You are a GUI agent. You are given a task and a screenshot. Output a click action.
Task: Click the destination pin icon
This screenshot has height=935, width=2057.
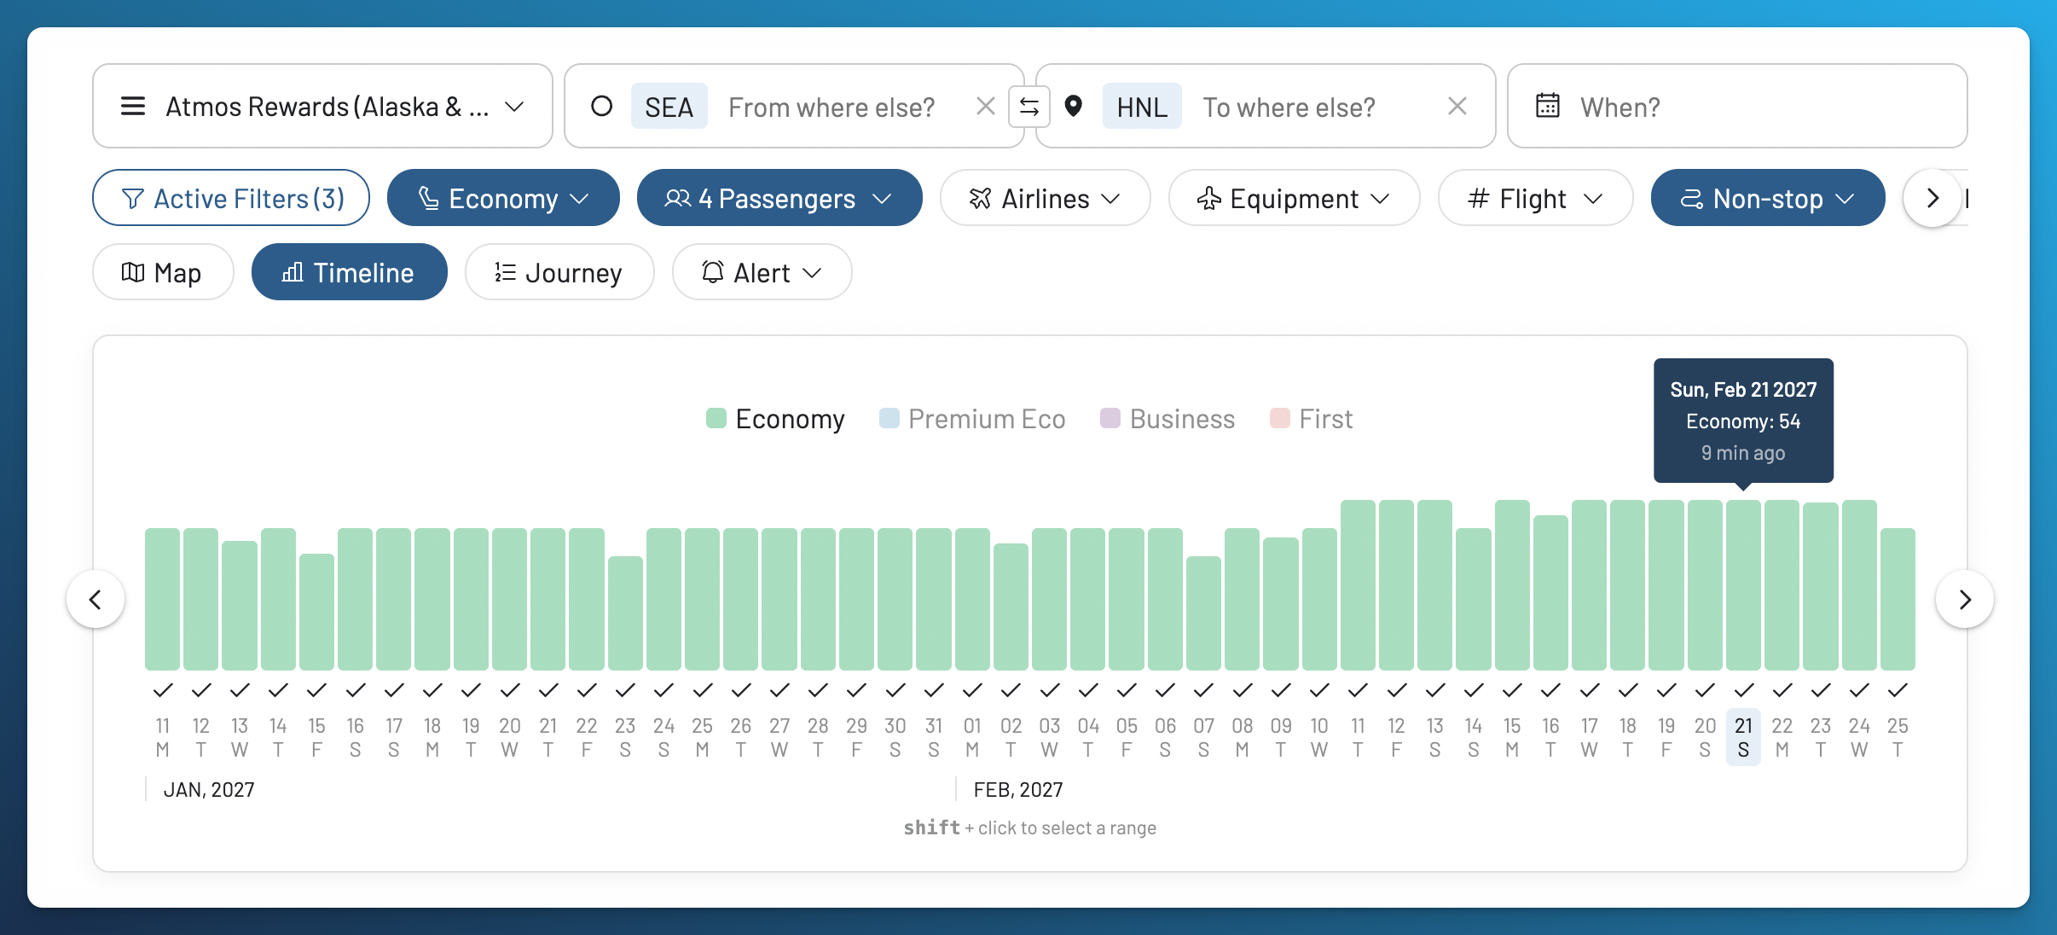1074,106
